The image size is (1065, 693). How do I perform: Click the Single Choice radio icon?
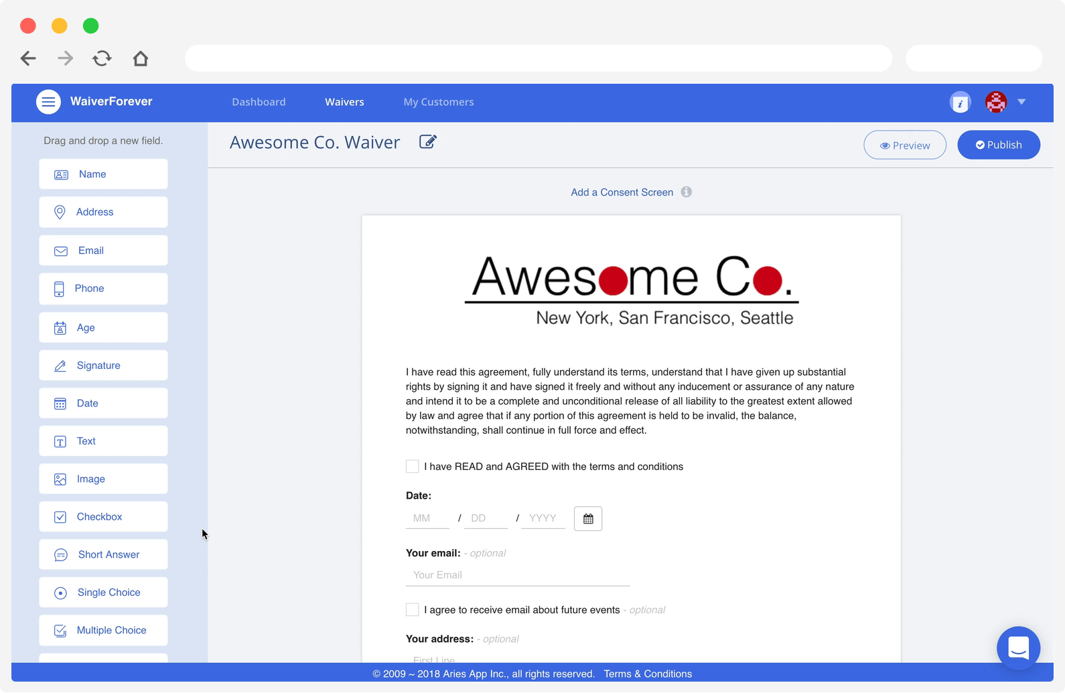[60, 593]
